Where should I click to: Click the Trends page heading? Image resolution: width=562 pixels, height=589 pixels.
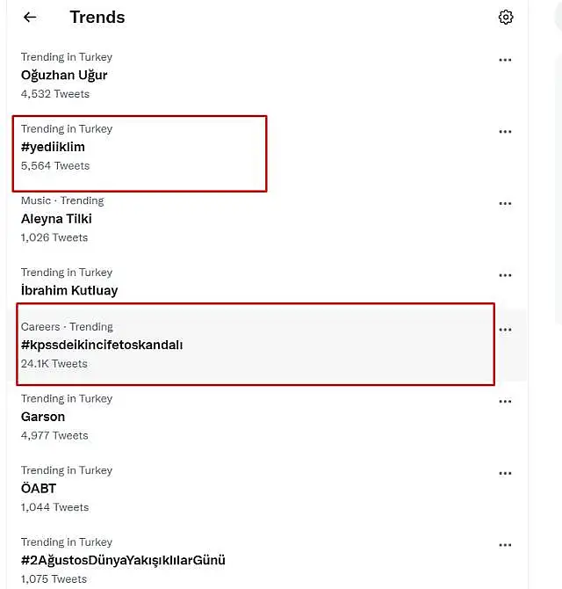point(97,18)
